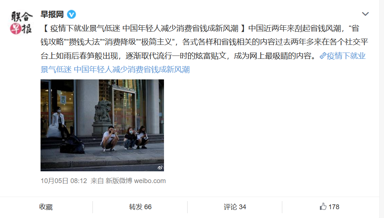Viewport: 384px width, 218px height.
Task: Click 转发 66 to repost
Action: pyautogui.click(x=140, y=207)
